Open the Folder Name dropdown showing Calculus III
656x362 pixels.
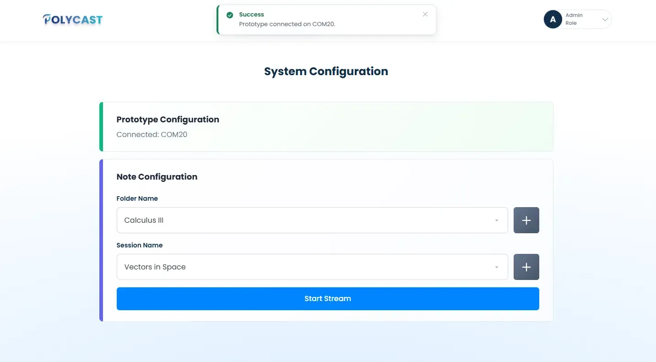[312, 220]
